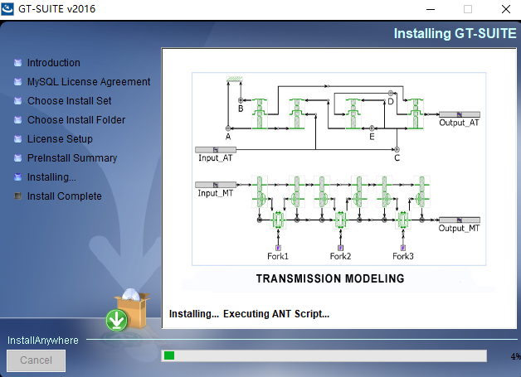Click the installation progress bar

tap(324, 355)
